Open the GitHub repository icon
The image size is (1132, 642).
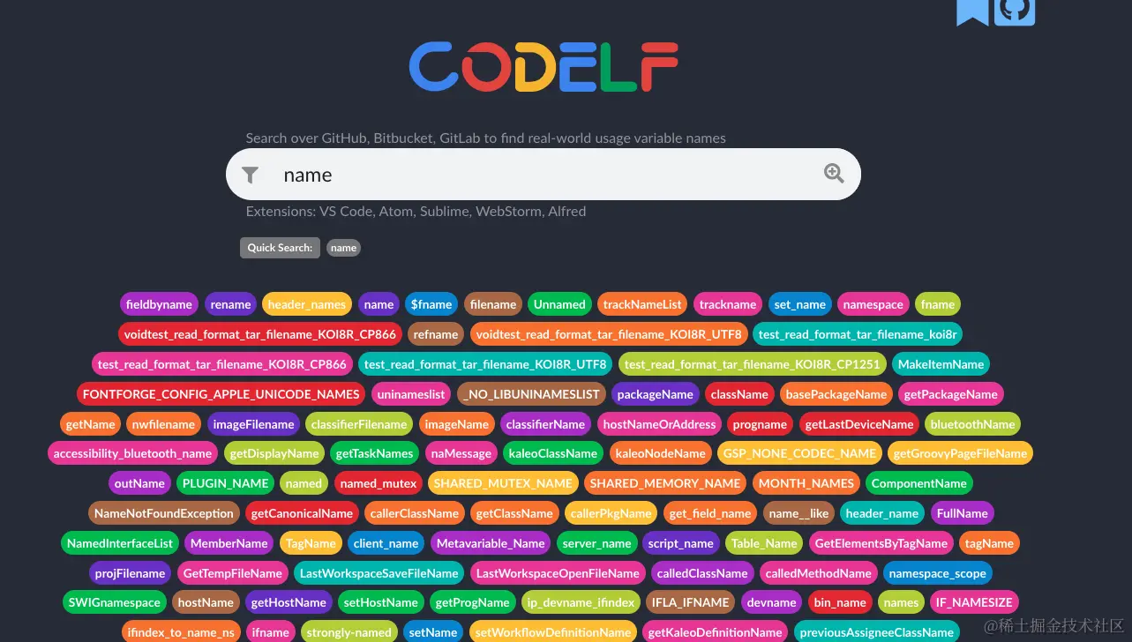pyautogui.click(x=1015, y=11)
